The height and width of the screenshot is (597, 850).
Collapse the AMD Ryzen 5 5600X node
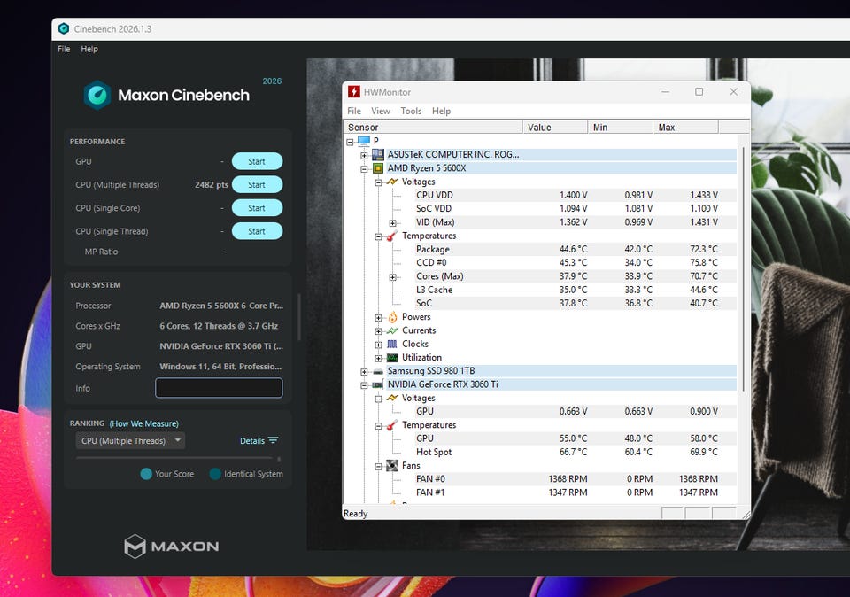(364, 169)
